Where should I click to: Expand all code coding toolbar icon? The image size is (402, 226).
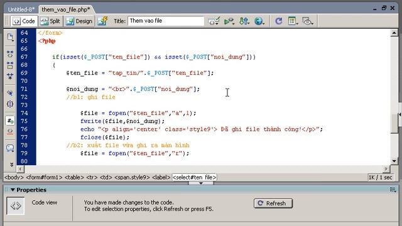10,77
